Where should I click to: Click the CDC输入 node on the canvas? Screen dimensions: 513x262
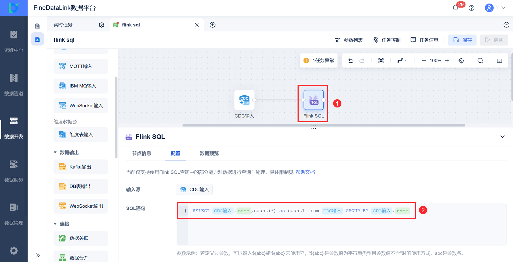[x=244, y=100]
